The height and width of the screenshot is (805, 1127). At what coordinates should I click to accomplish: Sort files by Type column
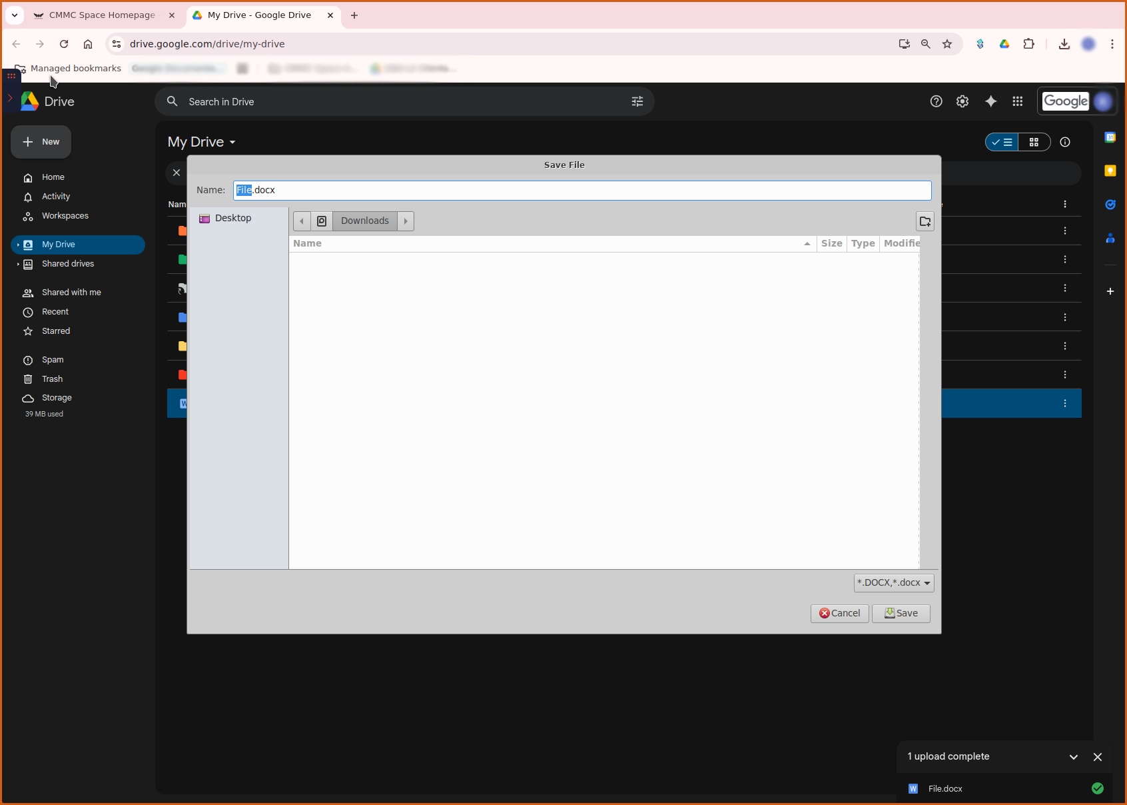tap(863, 243)
